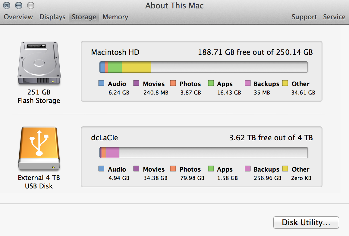Screen dimensions: 349x236
Task: Launch Disk Utility from the button
Action: tap(306, 223)
